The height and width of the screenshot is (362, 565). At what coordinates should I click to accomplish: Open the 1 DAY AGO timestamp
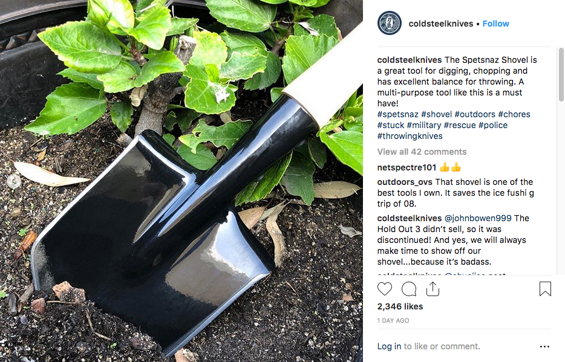click(x=393, y=321)
